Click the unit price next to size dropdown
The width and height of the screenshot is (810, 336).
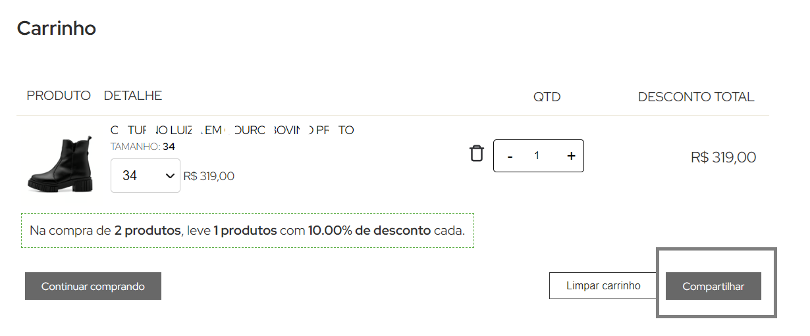(209, 176)
